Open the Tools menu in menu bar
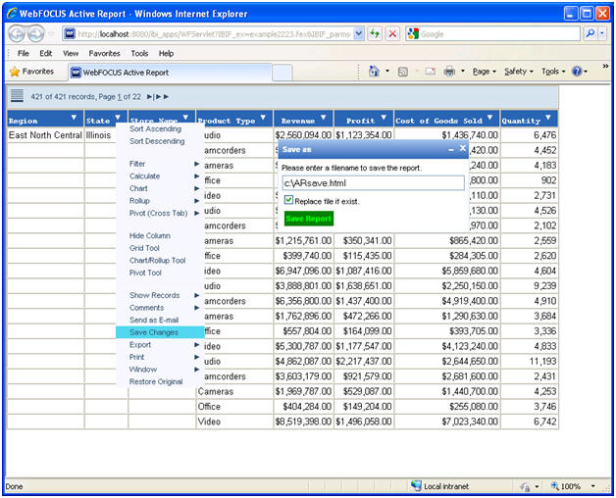Screen dimensions: 616x498 click(139, 53)
